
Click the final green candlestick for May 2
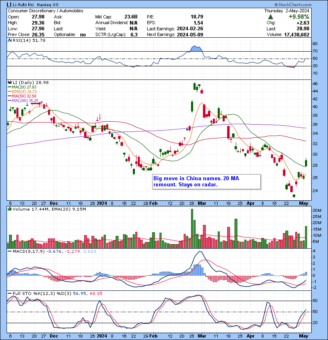pos(306,162)
